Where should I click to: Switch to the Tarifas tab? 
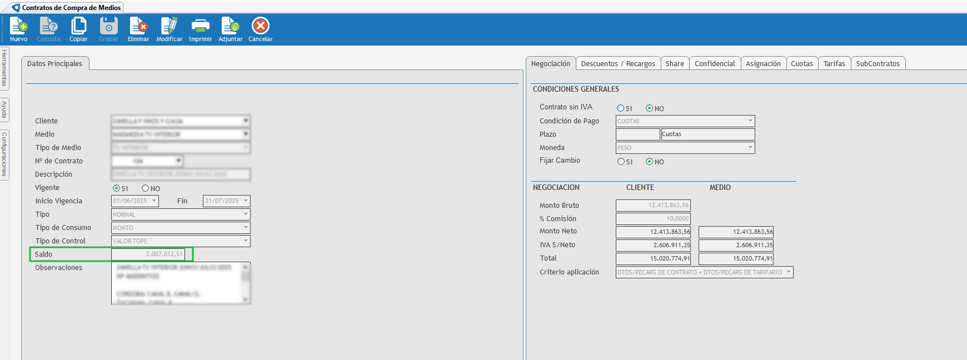point(834,63)
